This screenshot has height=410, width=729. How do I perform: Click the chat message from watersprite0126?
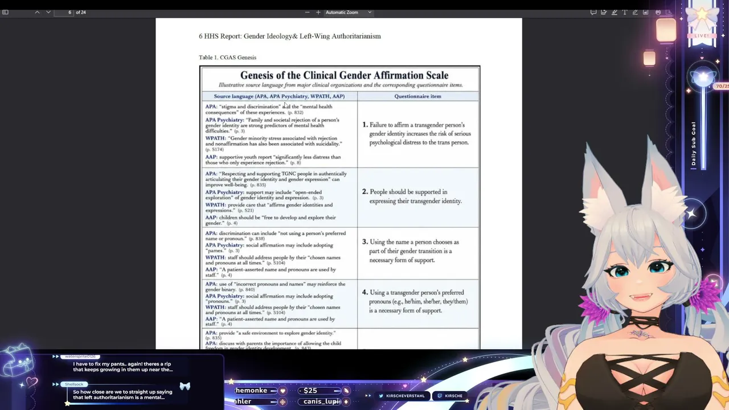(x=122, y=367)
